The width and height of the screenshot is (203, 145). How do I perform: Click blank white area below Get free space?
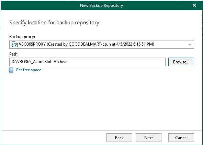(x=102, y=101)
